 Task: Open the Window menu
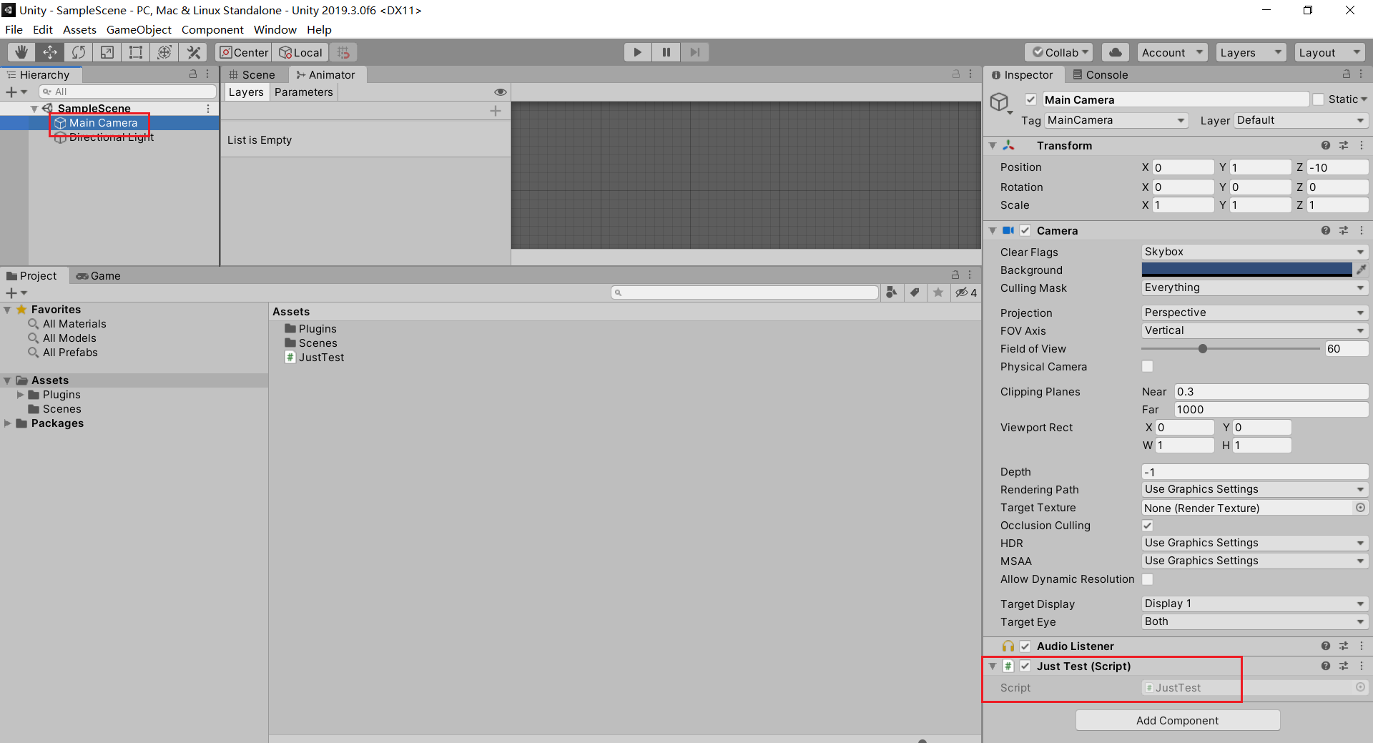point(275,29)
